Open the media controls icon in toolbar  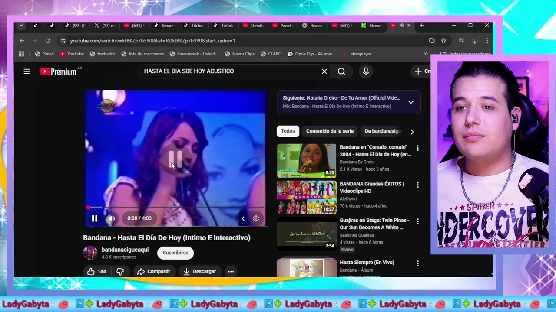461,41
